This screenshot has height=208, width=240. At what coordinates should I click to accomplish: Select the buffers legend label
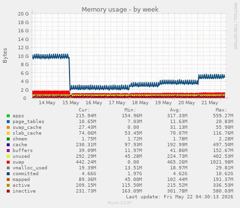coord(23,151)
